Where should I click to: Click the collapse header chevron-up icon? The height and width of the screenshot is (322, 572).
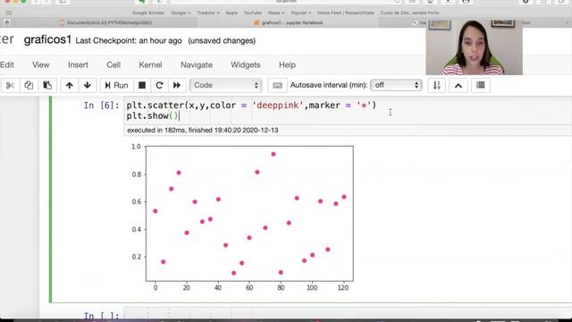click(x=458, y=86)
